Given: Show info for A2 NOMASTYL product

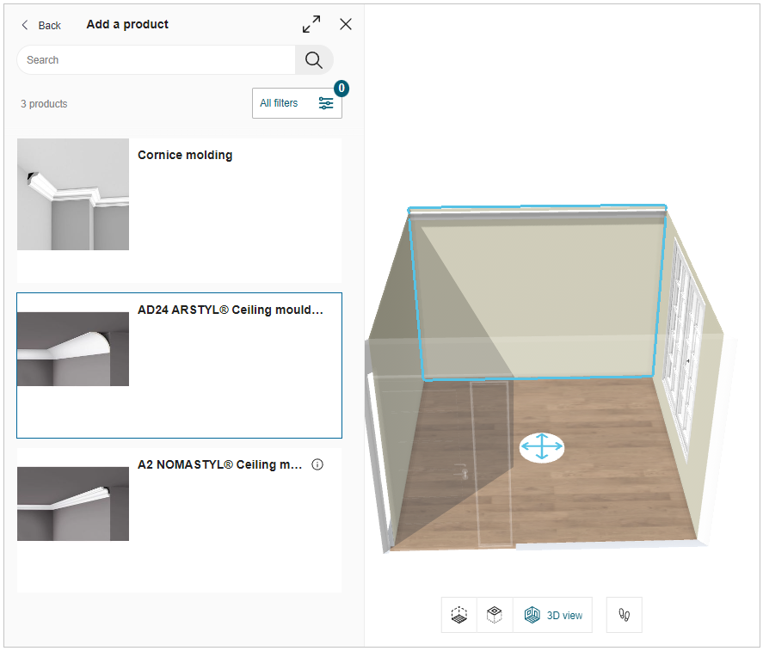Looking at the screenshot, I should tap(317, 465).
